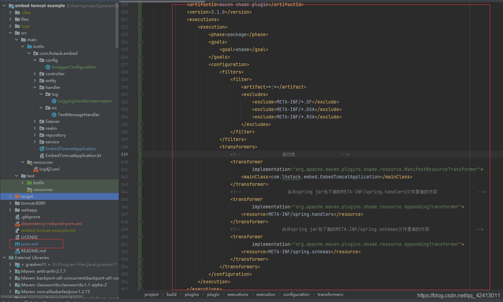Collapse External Libraries node
This screenshot has width=503, height=302.
(x=4, y=258)
